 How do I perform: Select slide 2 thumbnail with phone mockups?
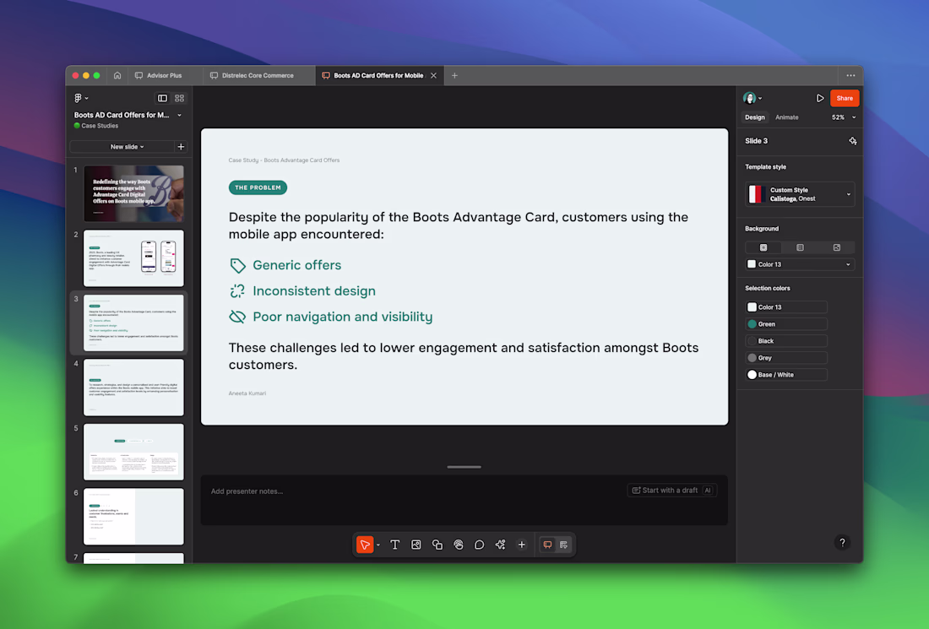coord(133,258)
